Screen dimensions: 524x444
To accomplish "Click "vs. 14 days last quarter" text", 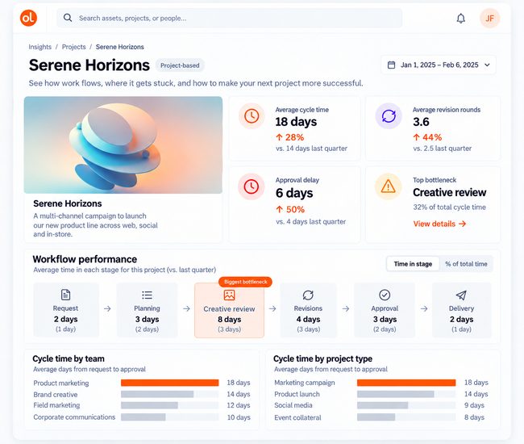I will coord(311,149).
